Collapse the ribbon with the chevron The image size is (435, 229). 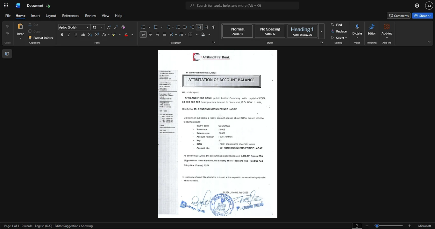pos(429,42)
